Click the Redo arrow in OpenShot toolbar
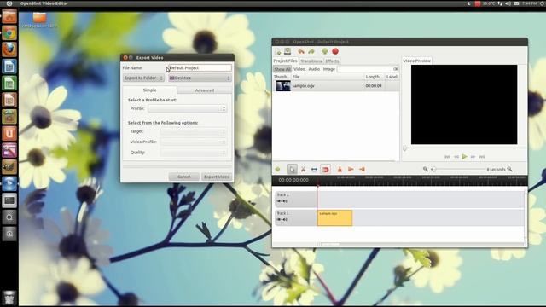Screen dimensions: 546x307 coord(311,51)
